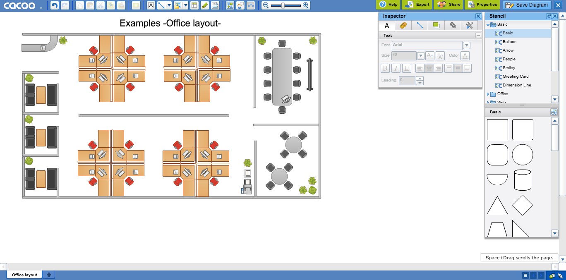Click the Basic stencil options icon
Image resolution: width=566 pixels, height=280 pixels.
pyautogui.click(x=554, y=112)
